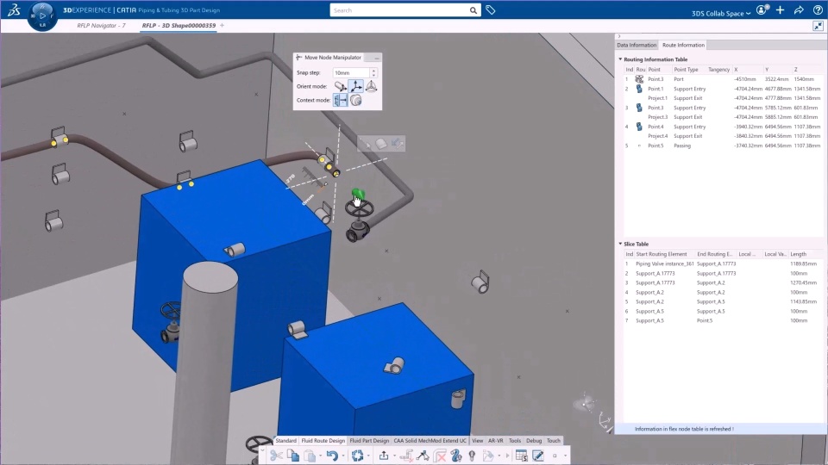The image size is (828, 465).
Task: Open the Fluid Part Design tab
Action: pyautogui.click(x=369, y=441)
